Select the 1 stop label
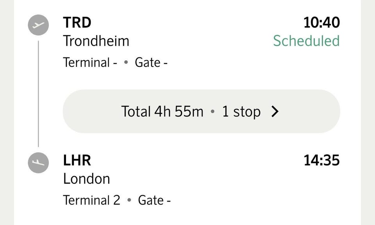 click(x=241, y=111)
